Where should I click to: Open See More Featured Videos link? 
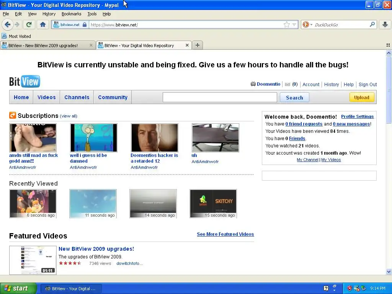tap(225, 234)
